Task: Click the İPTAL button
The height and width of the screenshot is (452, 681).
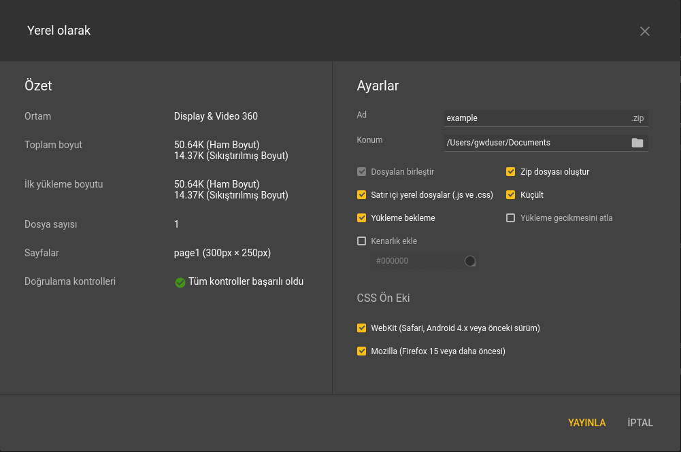Action: (640, 423)
